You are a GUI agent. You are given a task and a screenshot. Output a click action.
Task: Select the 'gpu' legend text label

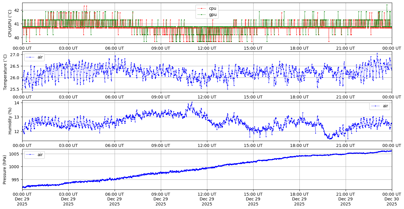coord(213,14)
